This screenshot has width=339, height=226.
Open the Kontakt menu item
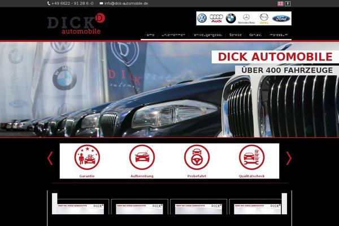coord(255,35)
